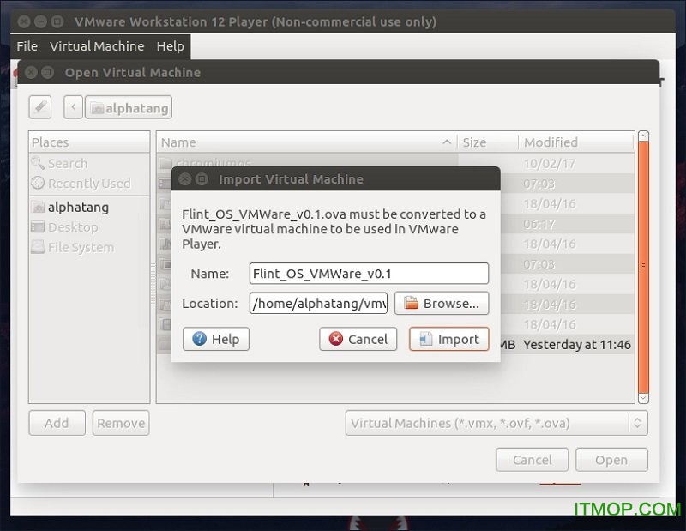Sort by the Modified column header

pyautogui.click(x=576, y=142)
